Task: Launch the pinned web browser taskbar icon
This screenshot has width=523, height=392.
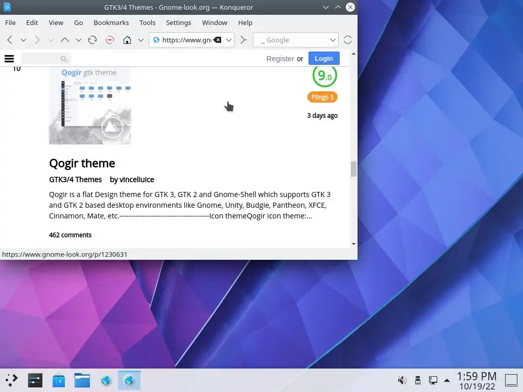Action: pos(106,380)
